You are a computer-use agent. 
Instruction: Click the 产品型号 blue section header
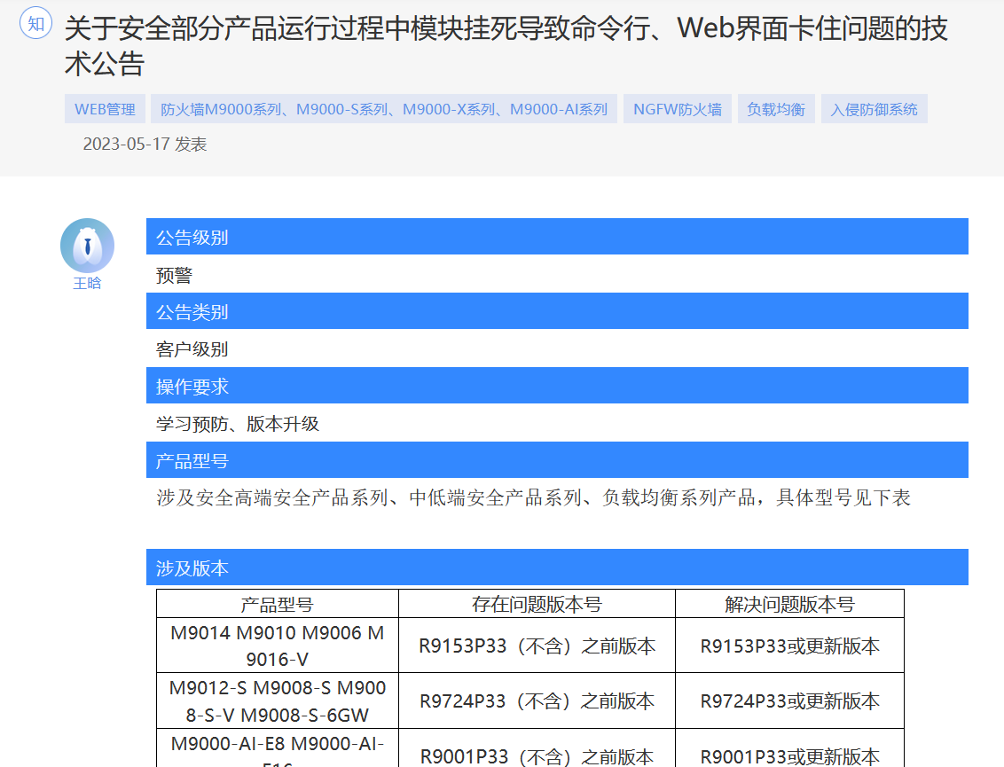pos(557,459)
